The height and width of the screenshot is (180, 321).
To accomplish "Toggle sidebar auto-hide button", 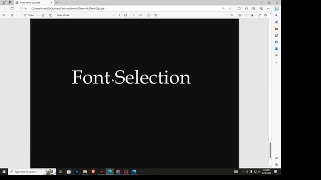I will point(276,158).
